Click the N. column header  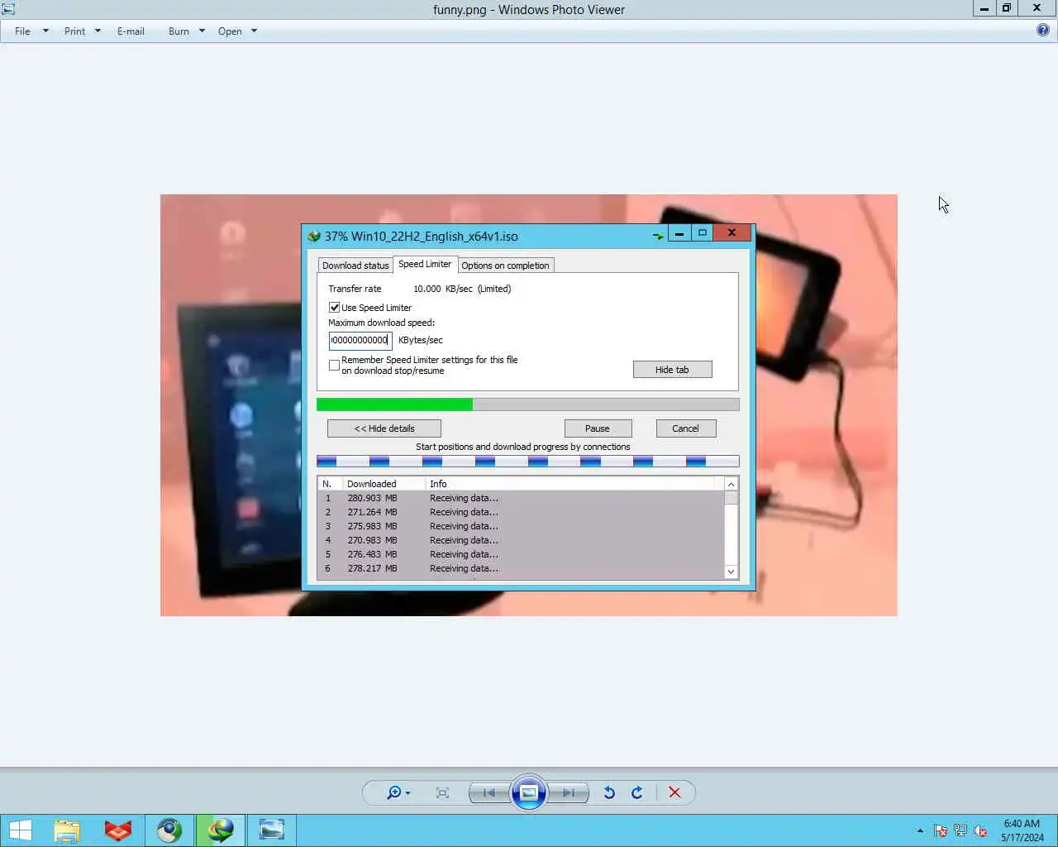pyautogui.click(x=330, y=484)
